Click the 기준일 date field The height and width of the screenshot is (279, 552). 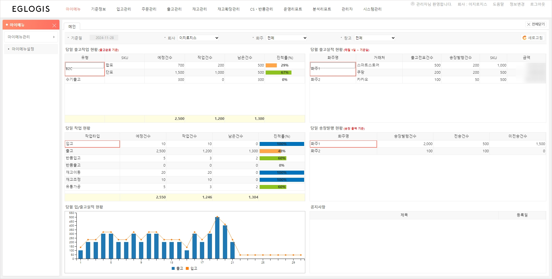(x=104, y=38)
